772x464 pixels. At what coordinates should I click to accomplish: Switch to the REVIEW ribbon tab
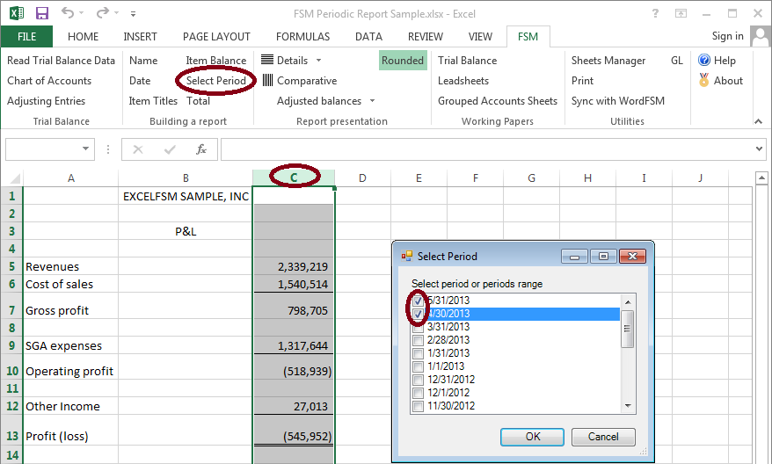coord(426,36)
